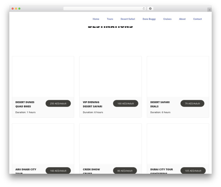Click the Creek Dhow Cruise card image
Screen dimensions: 221x187
(110, 144)
